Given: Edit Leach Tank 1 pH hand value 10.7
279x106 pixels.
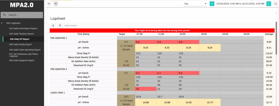Looking at the screenshot, I should click(167, 96).
